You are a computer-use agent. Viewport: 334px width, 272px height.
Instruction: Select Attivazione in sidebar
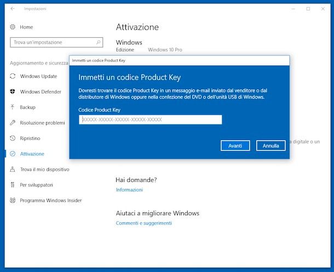tap(32, 154)
